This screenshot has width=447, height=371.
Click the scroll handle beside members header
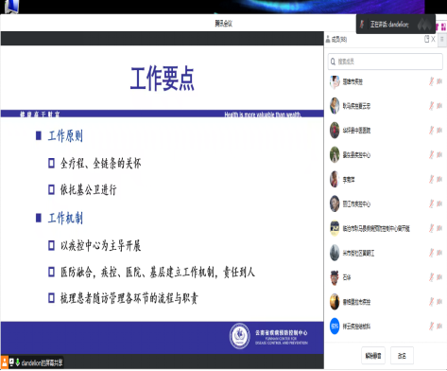441,40
